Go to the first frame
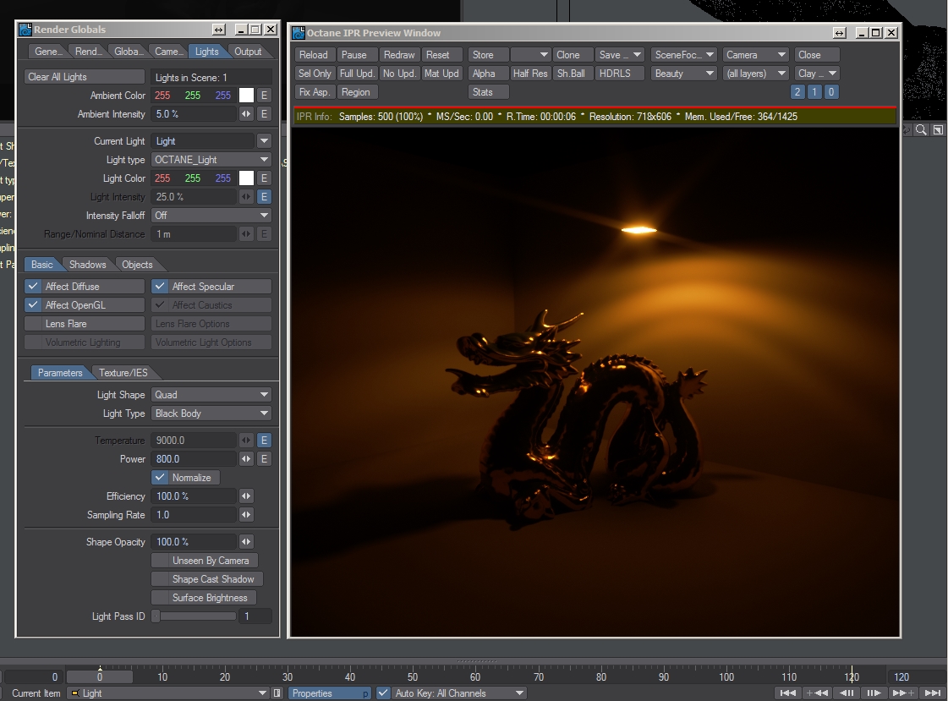The width and height of the screenshot is (948, 701). coord(787,693)
